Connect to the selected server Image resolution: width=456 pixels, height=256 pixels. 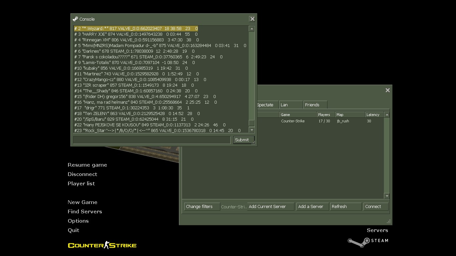click(x=376, y=207)
